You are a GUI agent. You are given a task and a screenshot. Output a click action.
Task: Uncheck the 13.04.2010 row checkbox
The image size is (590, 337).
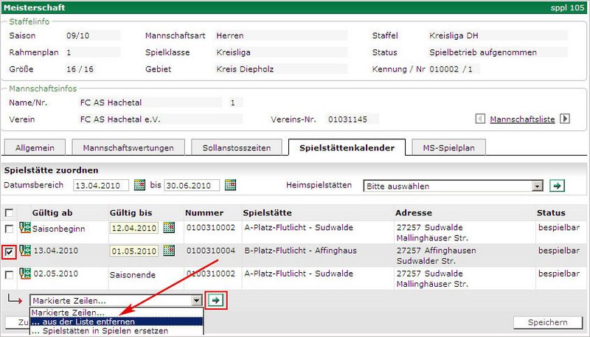[9, 251]
